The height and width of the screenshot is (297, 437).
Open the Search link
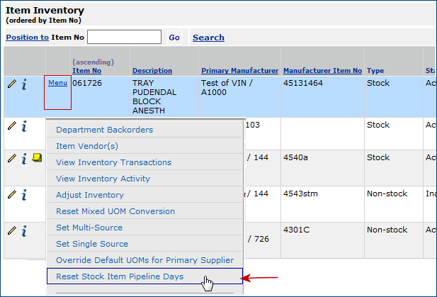pyautogui.click(x=208, y=38)
